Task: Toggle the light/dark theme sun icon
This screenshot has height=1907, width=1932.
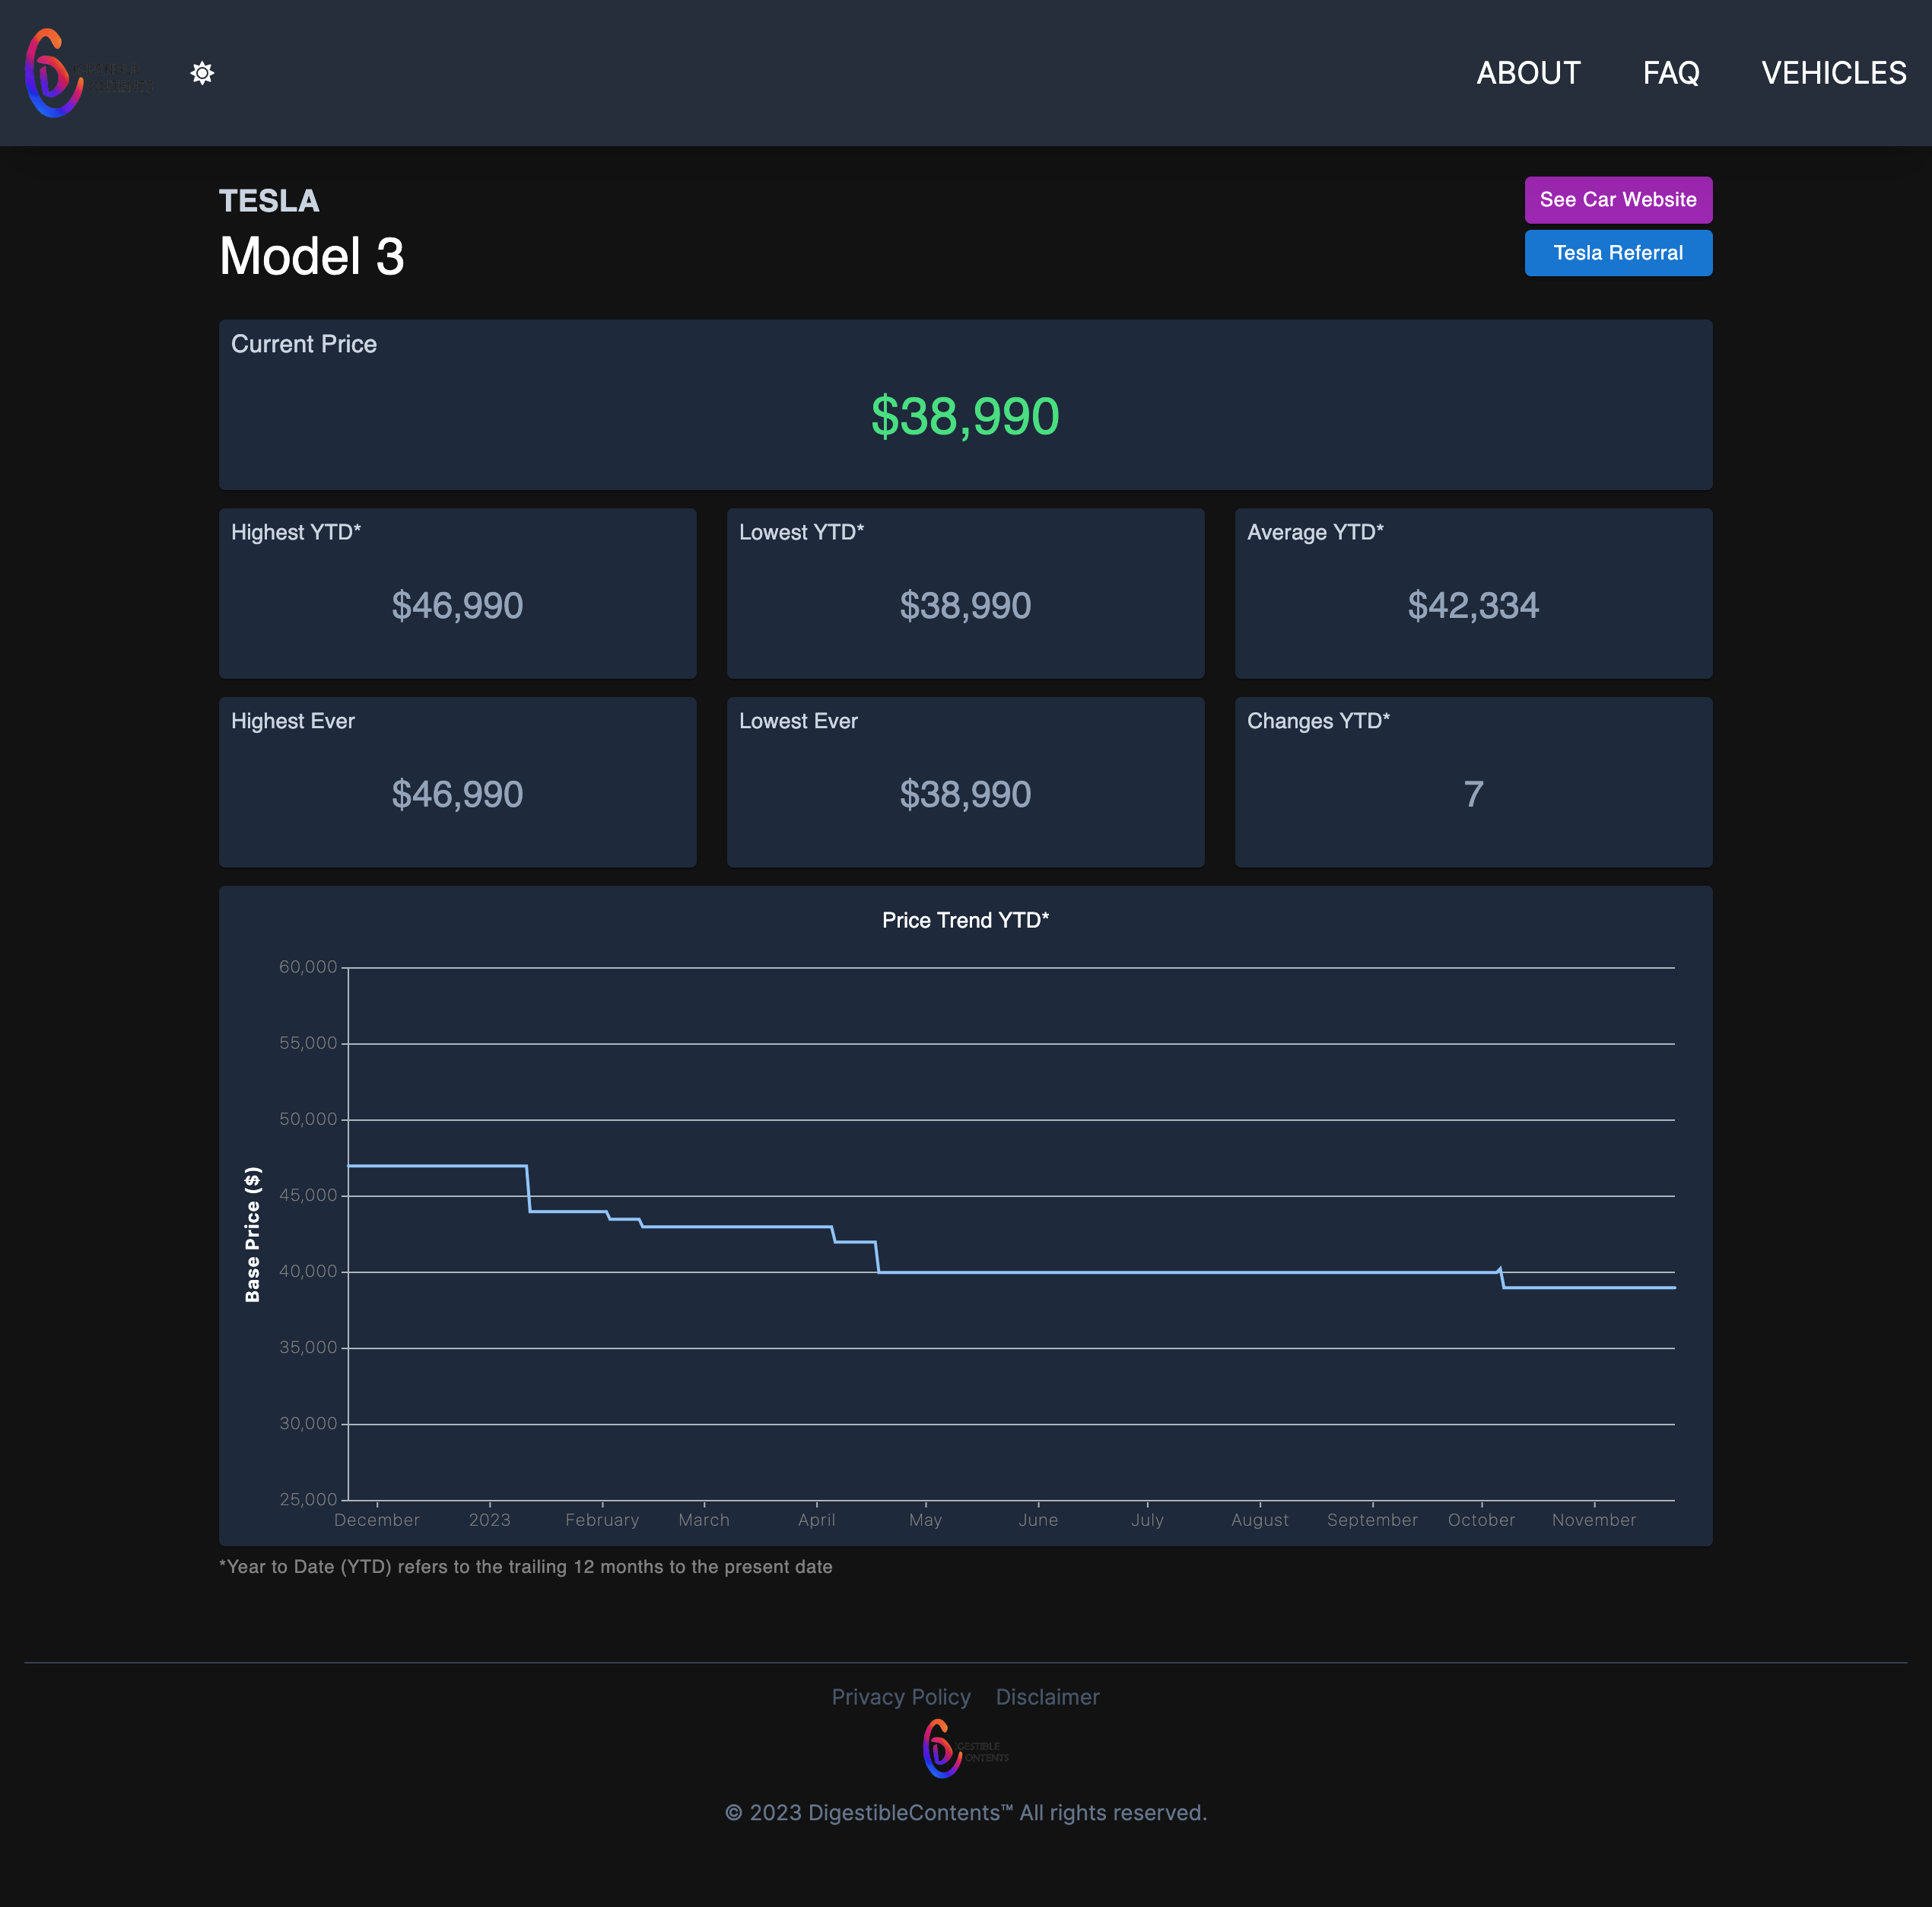Action: click(202, 73)
